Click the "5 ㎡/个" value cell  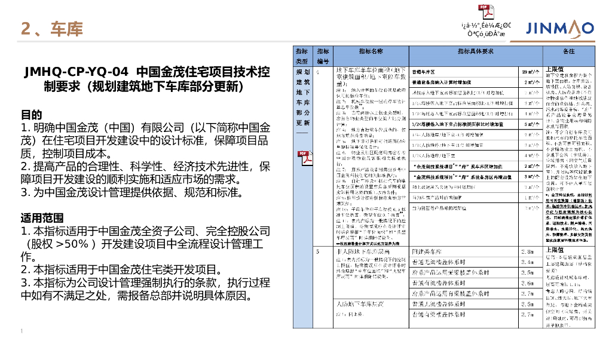pyautogui.click(x=531, y=124)
